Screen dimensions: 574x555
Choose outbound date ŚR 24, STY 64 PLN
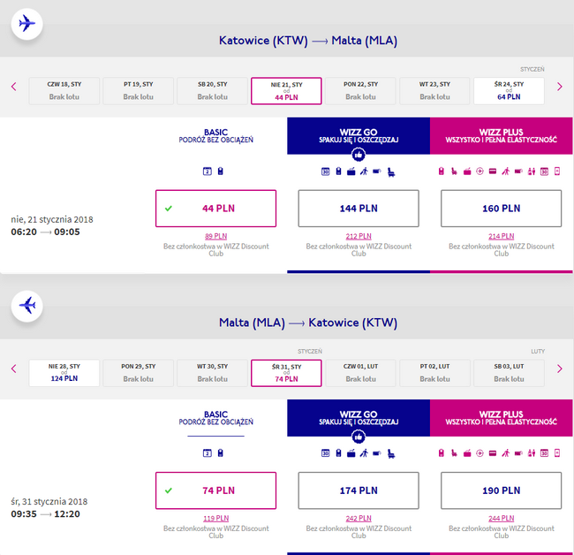[509, 91]
